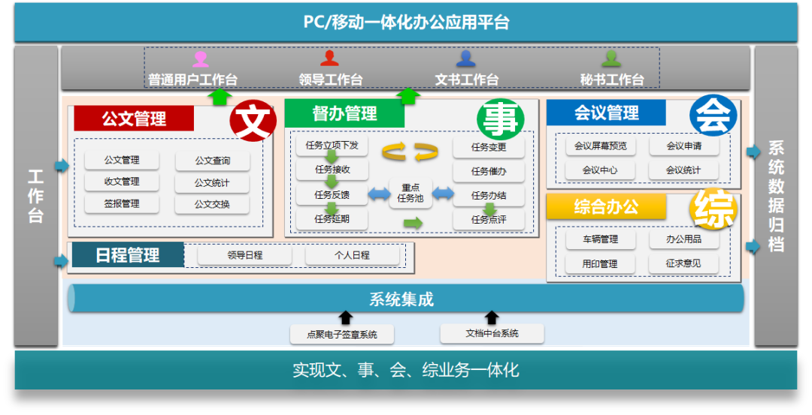812x415 pixels.
Task: Click the 会议统计 button
Action: click(684, 170)
